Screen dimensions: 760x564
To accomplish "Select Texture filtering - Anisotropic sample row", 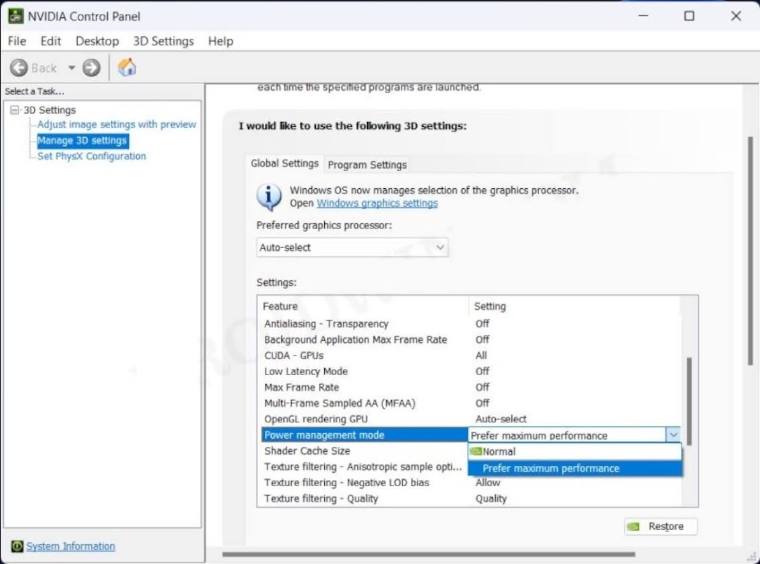I will coord(364,466).
